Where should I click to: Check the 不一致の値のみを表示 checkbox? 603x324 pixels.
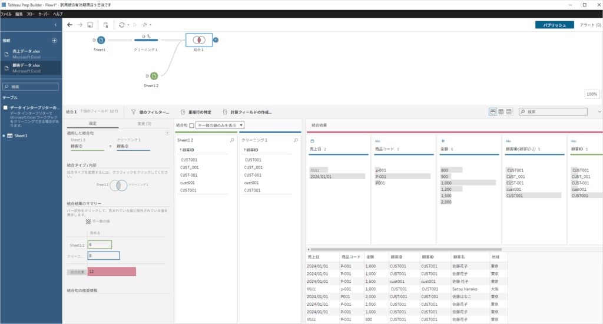point(192,125)
